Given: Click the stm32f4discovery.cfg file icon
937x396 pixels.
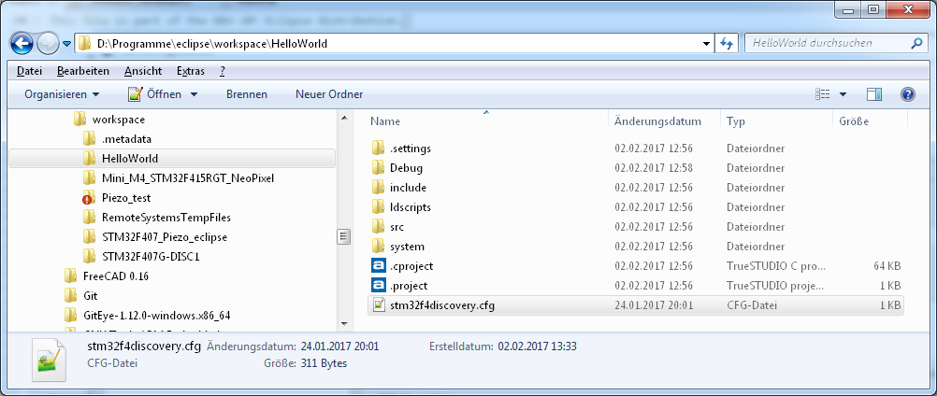Looking at the screenshot, I should coord(378,305).
